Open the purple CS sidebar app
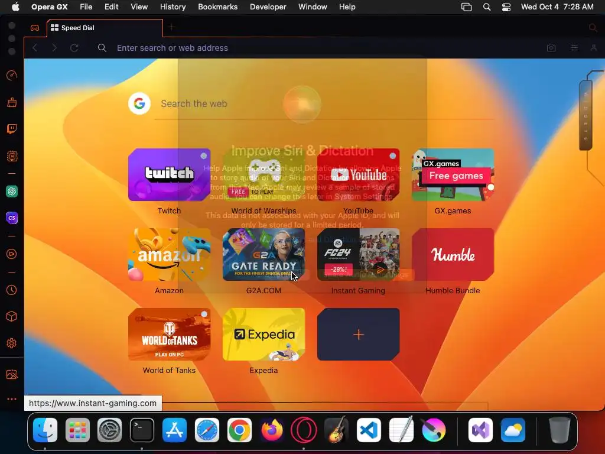The width and height of the screenshot is (605, 454). 12,218
